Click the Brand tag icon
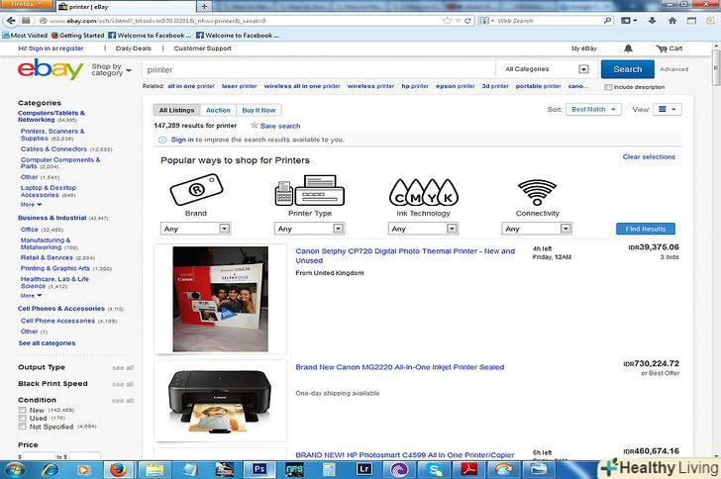The image size is (721, 479). (196, 189)
